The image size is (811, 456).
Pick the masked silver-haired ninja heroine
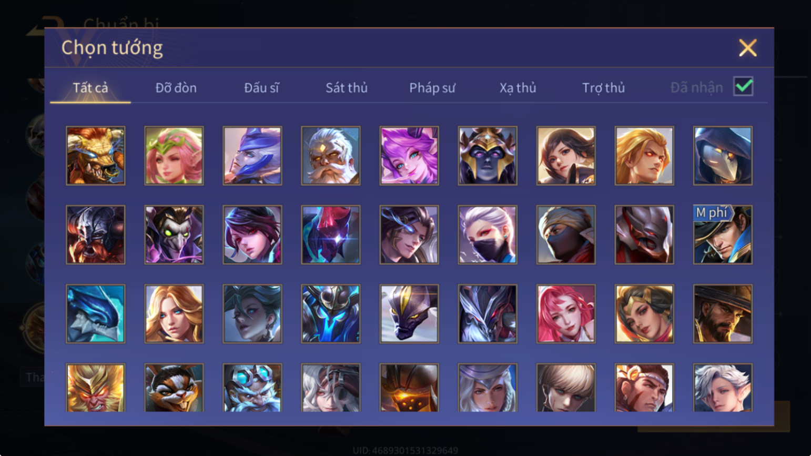(488, 235)
